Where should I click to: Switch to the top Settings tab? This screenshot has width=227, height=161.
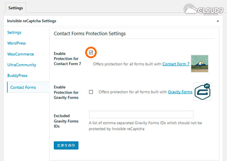15,8
